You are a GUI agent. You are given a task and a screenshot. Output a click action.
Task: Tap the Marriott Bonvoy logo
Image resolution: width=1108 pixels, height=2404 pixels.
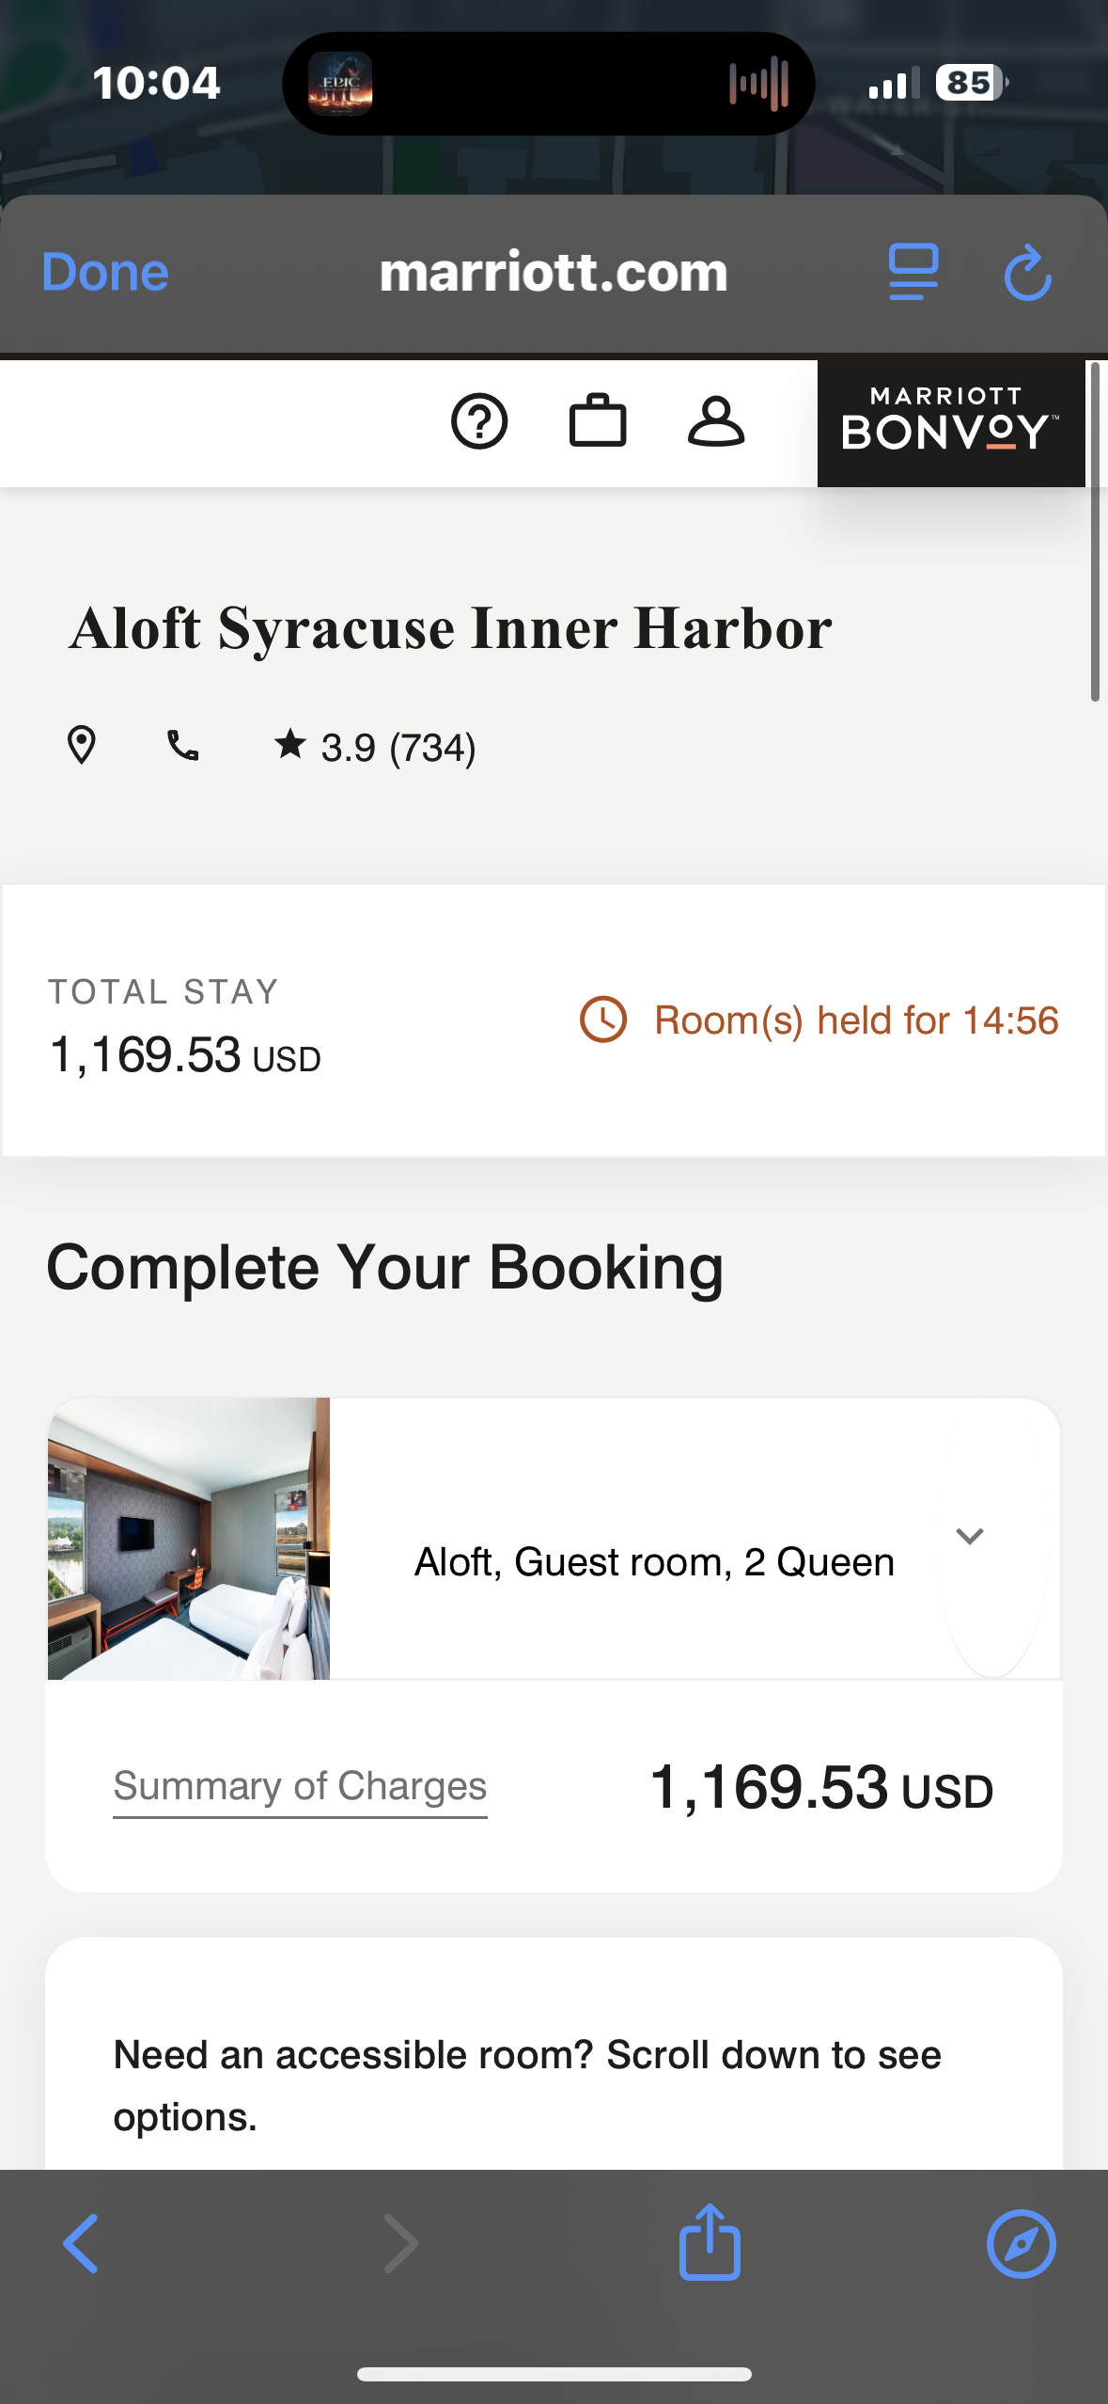(x=950, y=422)
